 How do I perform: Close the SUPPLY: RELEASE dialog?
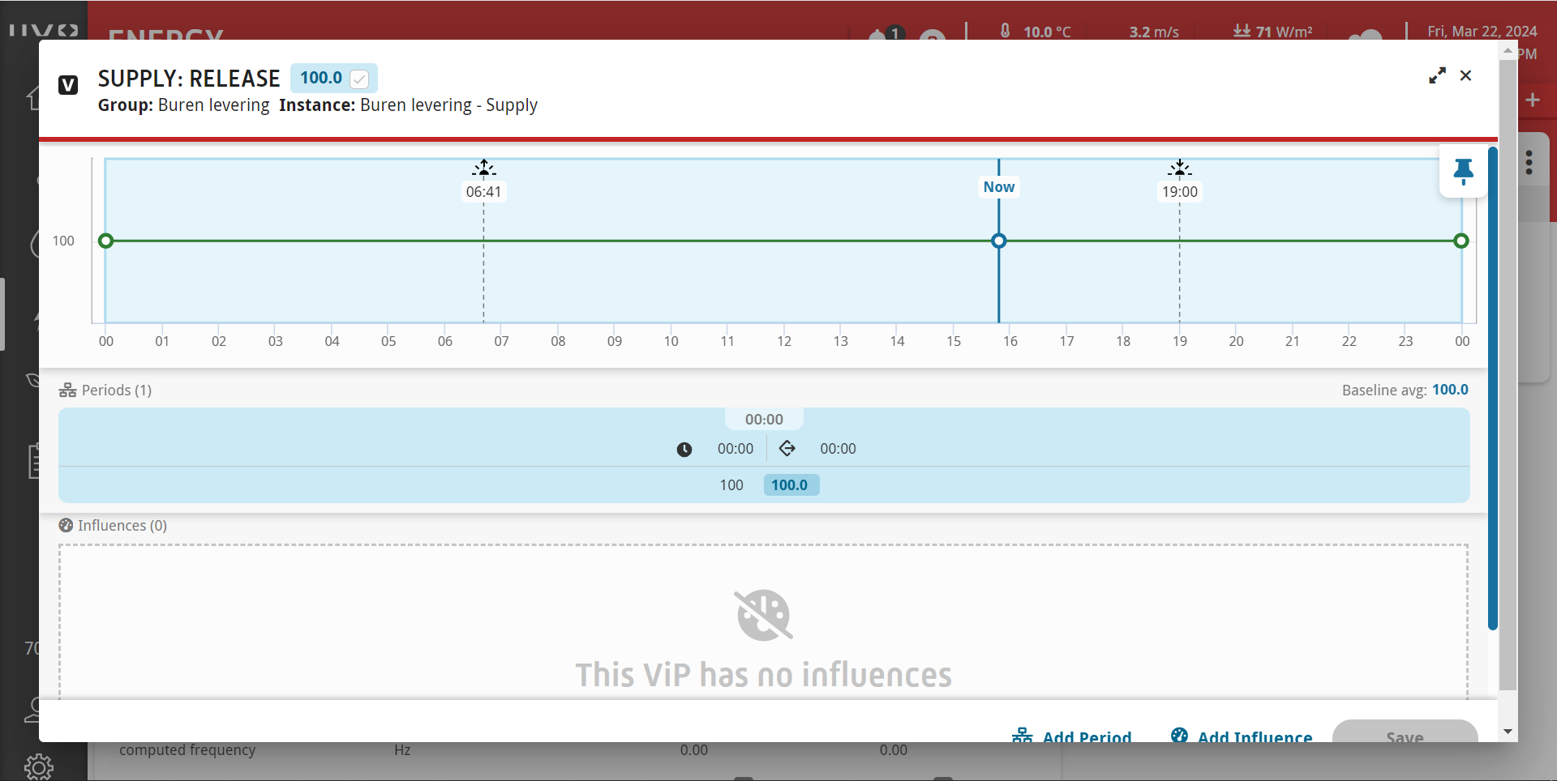1465,75
